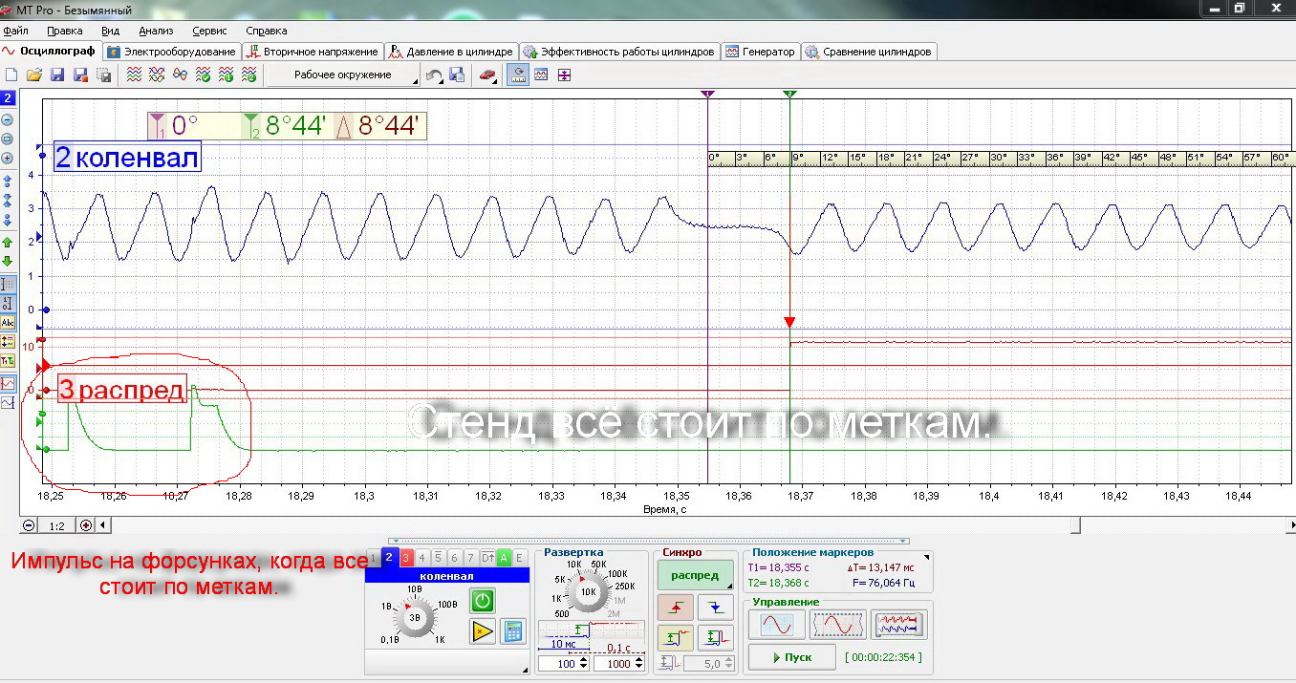Screen dimensions: 1296x683
Task: Select channel 4 in channel selector
Action: pos(421,557)
